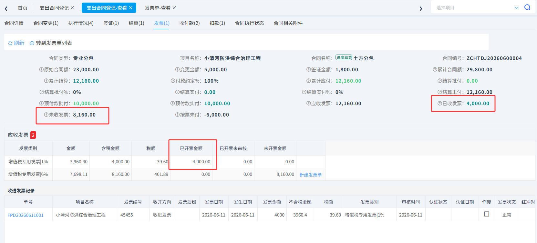Click the help icon beside 签证金额
Viewport: 537px width, 243px height.
point(308,69)
